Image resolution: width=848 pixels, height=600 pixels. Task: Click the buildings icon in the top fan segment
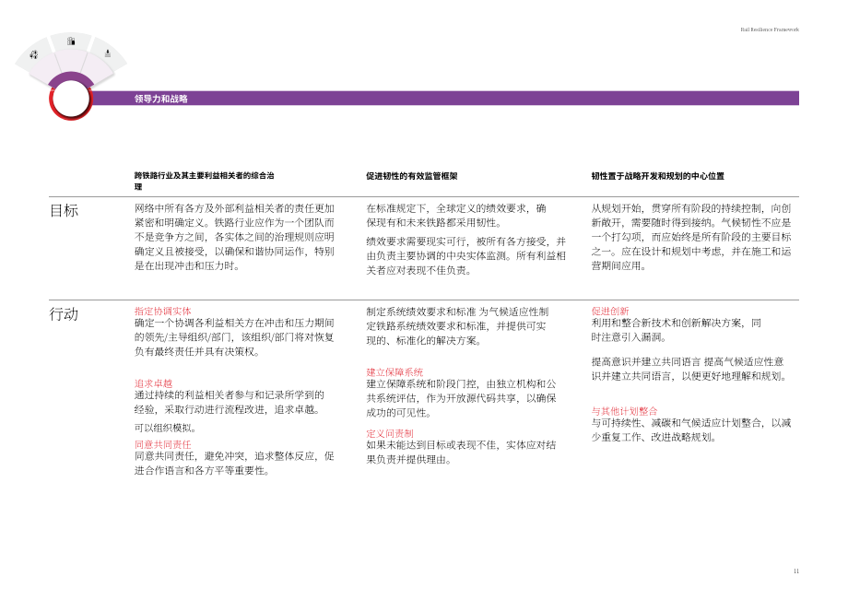click(71, 41)
